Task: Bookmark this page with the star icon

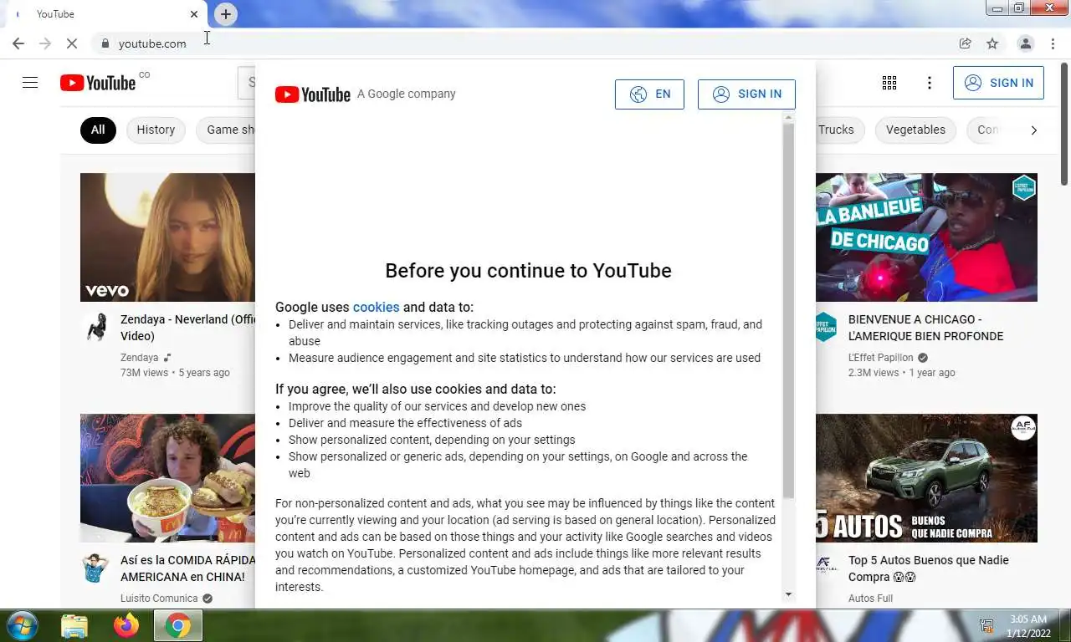Action: [992, 43]
